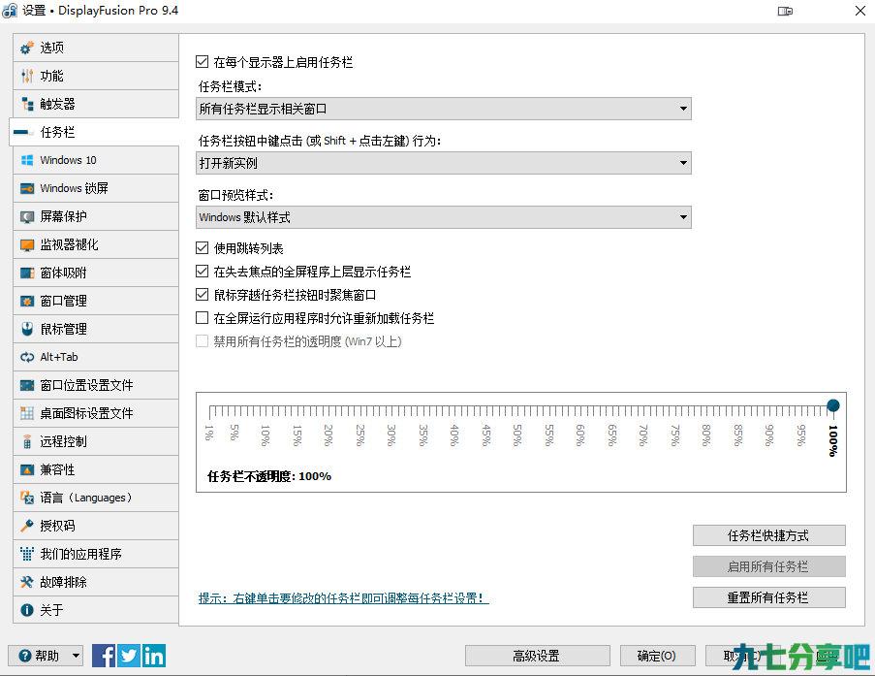Click the 关于 info icon
This screenshot has height=676, width=875.
(27, 610)
